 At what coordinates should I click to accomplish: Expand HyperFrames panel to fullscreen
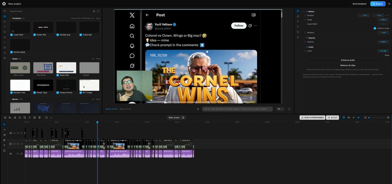(x=98, y=11)
